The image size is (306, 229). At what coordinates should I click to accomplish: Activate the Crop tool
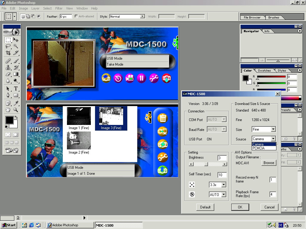pos(8,52)
